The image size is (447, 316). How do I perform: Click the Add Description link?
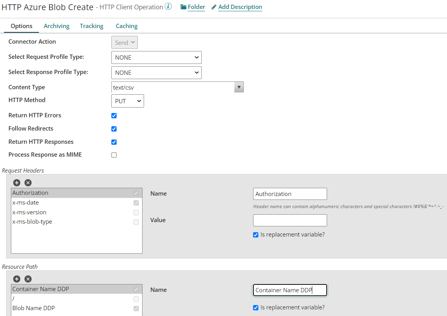tap(240, 7)
